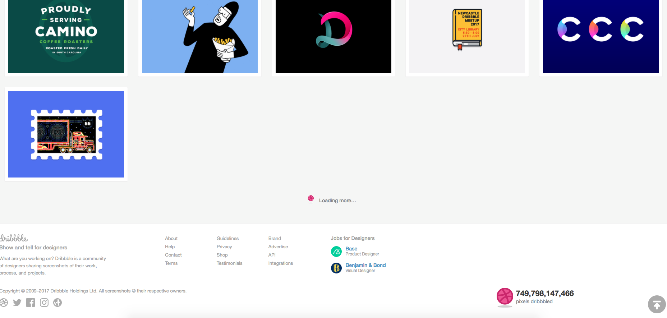Screen dimensions: 667x318
Task: Open the API footer link
Action: [272, 255]
